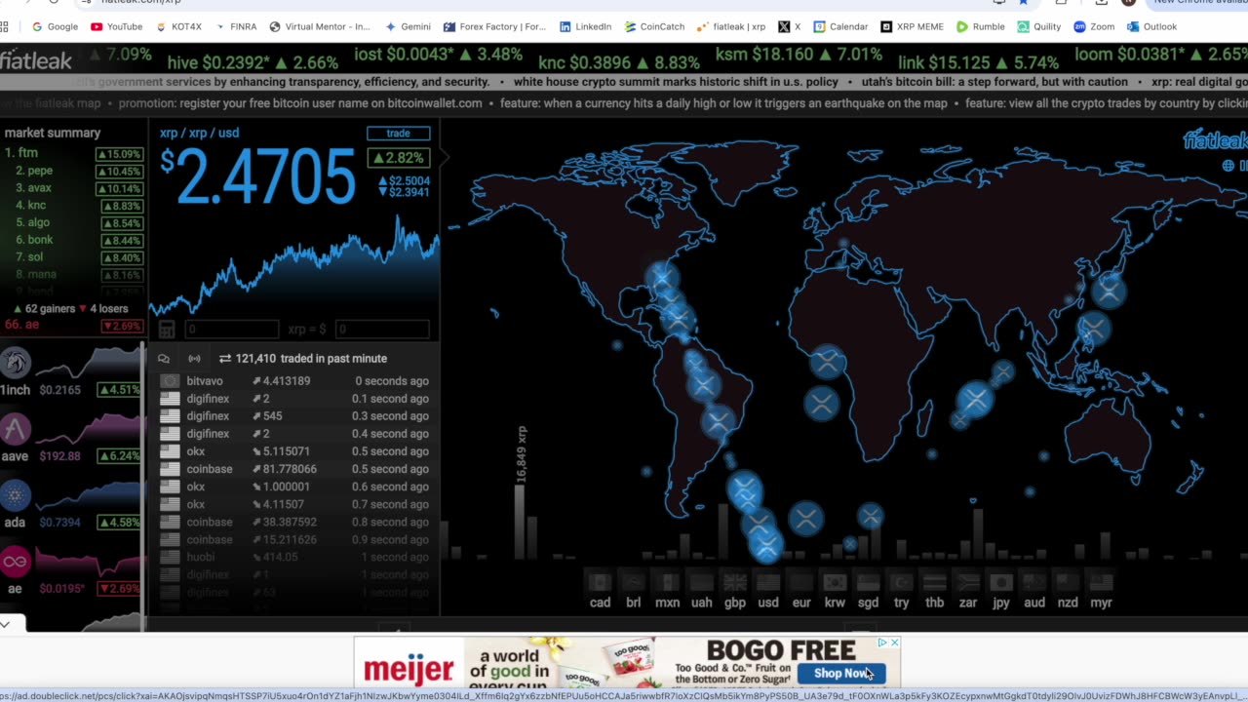This screenshot has height=702, width=1248.
Task: Click the jpy flag icon
Action: [x=1001, y=582]
